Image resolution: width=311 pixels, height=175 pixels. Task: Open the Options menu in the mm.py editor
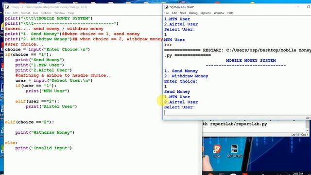click(46, 13)
